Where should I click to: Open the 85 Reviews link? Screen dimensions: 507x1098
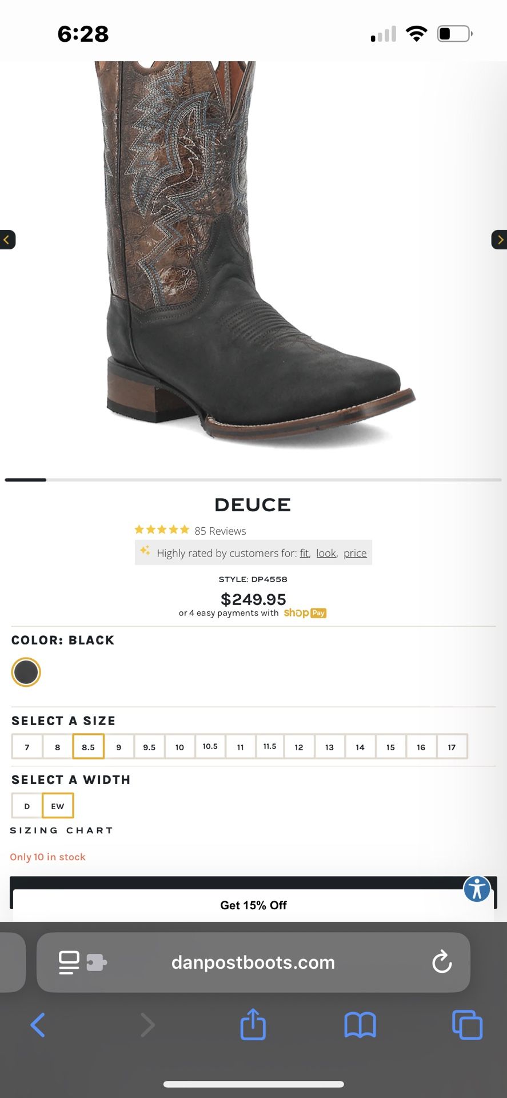coord(219,531)
